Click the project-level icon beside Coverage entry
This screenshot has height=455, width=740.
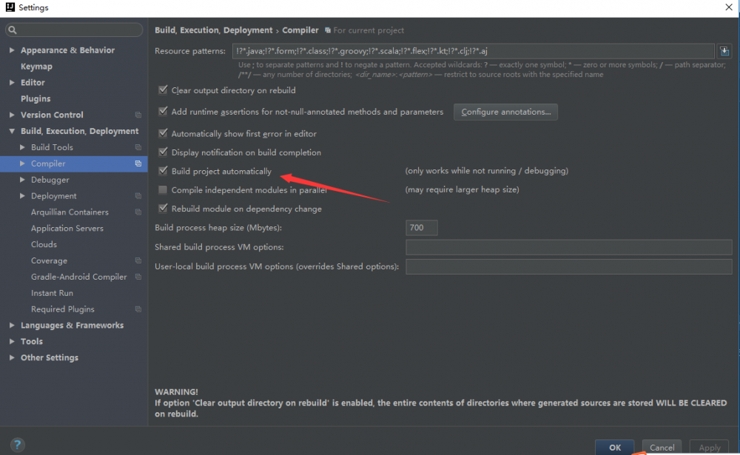click(x=138, y=260)
